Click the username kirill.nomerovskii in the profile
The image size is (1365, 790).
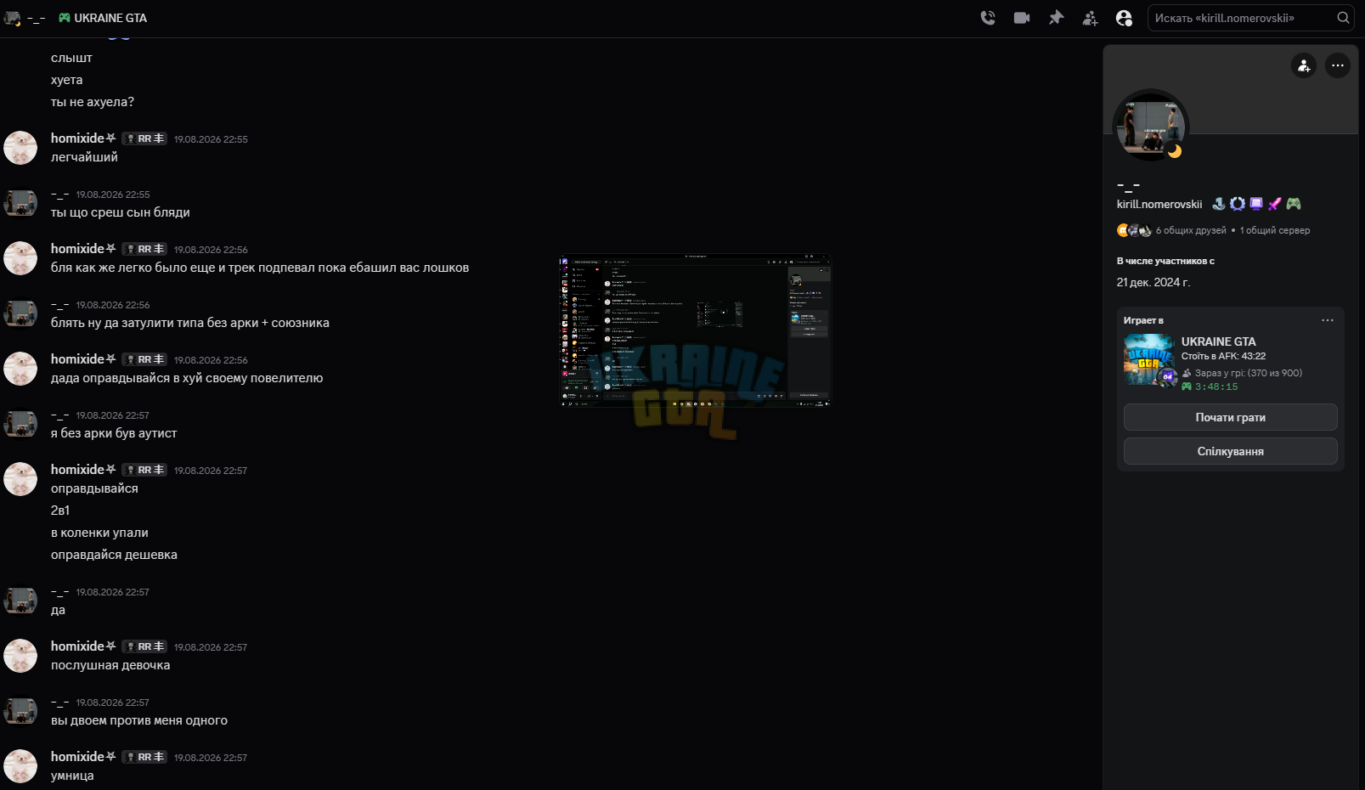(x=1159, y=204)
